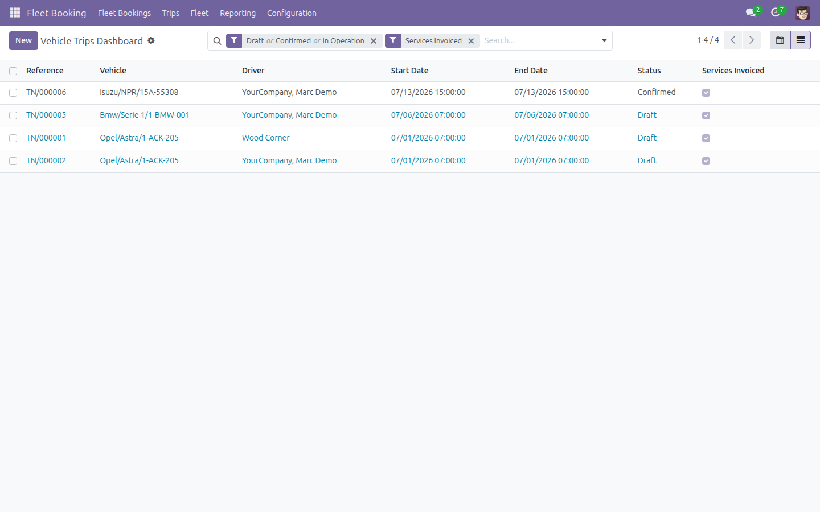The height and width of the screenshot is (512, 820).
Task: Click the funnel icon of the status filter
Action: coord(234,40)
